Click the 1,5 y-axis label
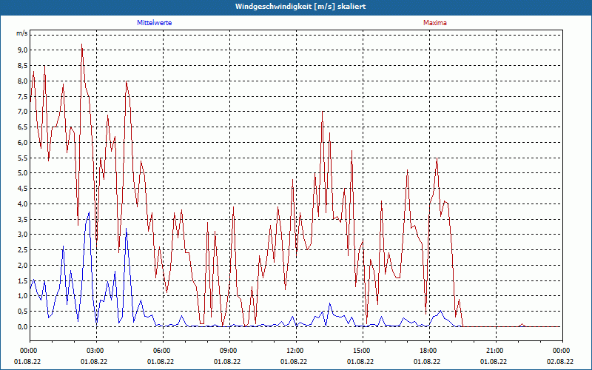The width and height of the screenshot is (592, 370). coord(22,280)
